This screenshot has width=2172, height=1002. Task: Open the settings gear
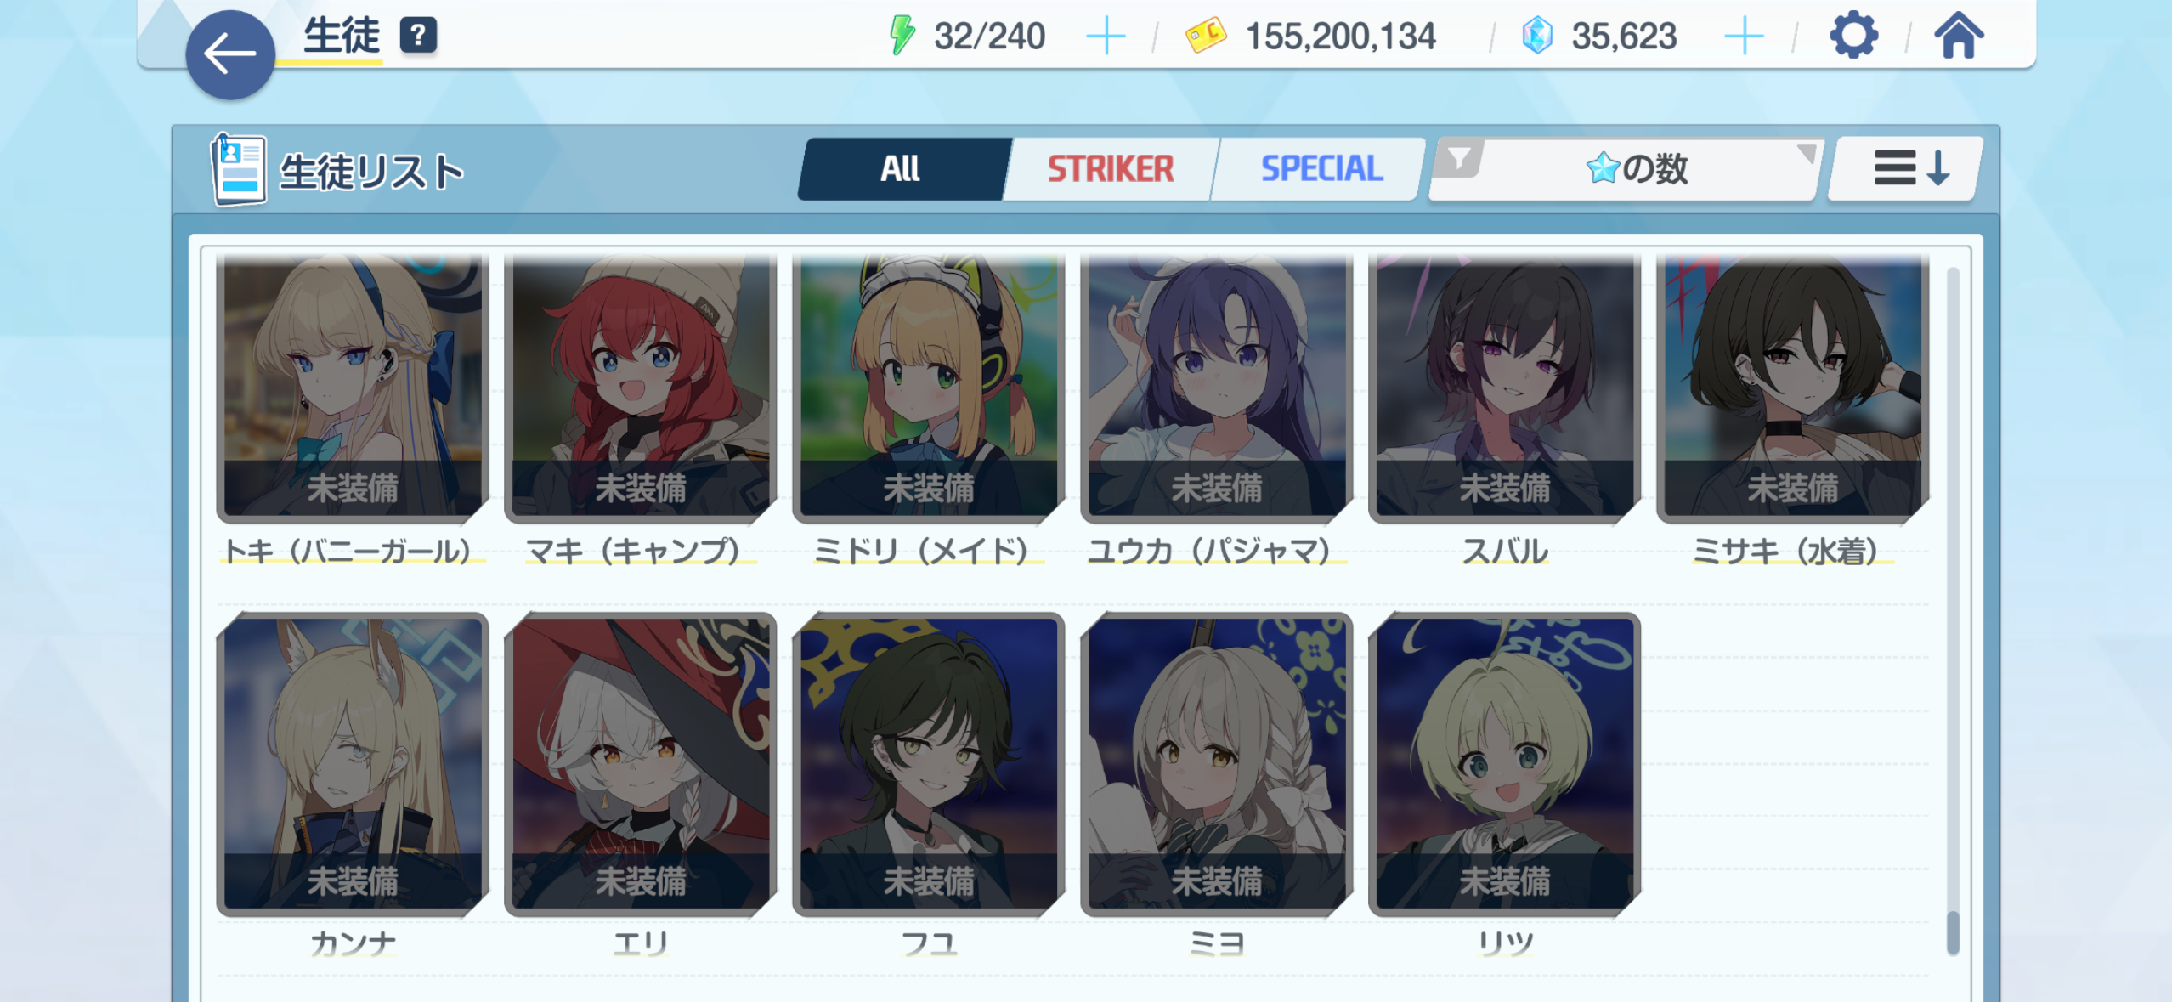point(1853,36)
